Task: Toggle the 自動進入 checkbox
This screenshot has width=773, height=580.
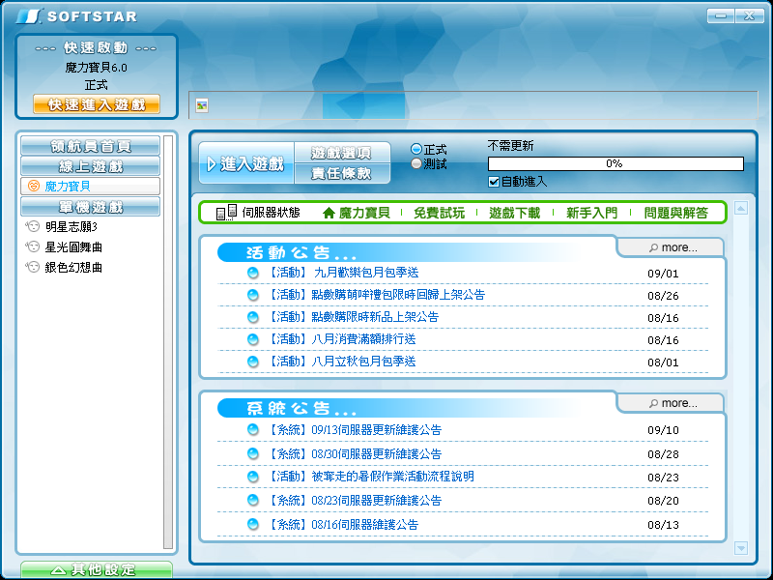Action: point(494,182)
